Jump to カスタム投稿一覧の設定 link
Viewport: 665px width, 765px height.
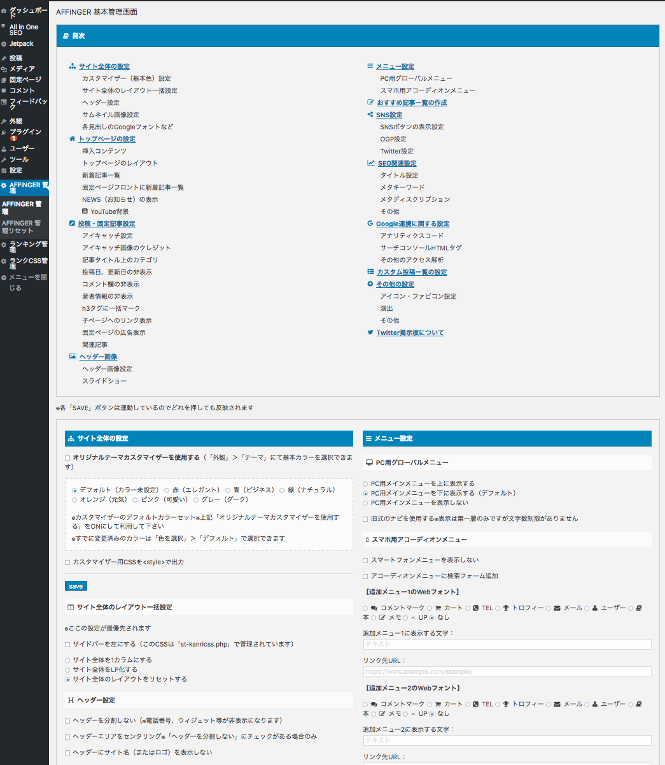pyautogui.click(x=412, y=272)
